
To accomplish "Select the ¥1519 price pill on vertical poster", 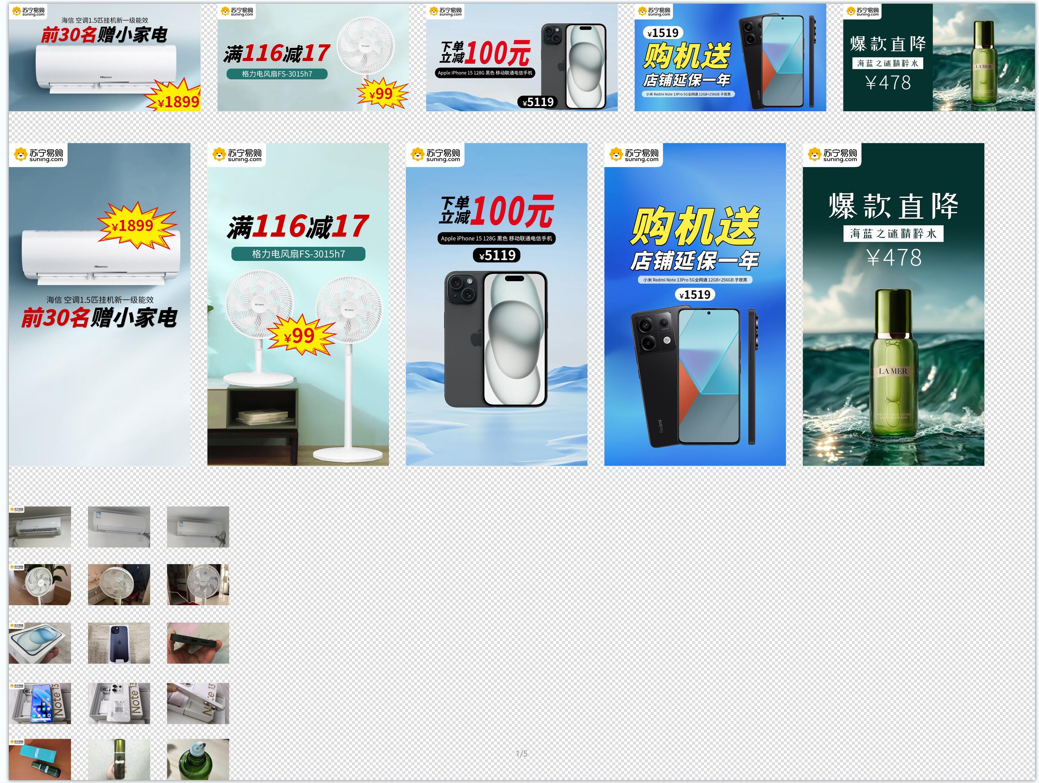I will (695, 295).
